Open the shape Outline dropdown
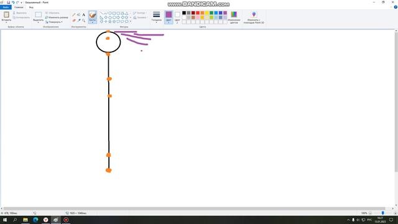The height and width of the screenshot is (224, 398). click(139, 13)
